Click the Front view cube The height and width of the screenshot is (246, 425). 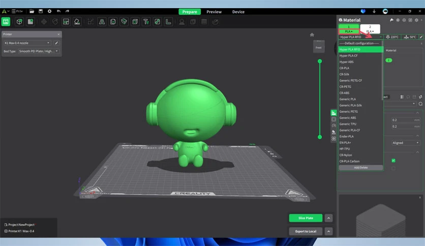click(x=318, y=47)
